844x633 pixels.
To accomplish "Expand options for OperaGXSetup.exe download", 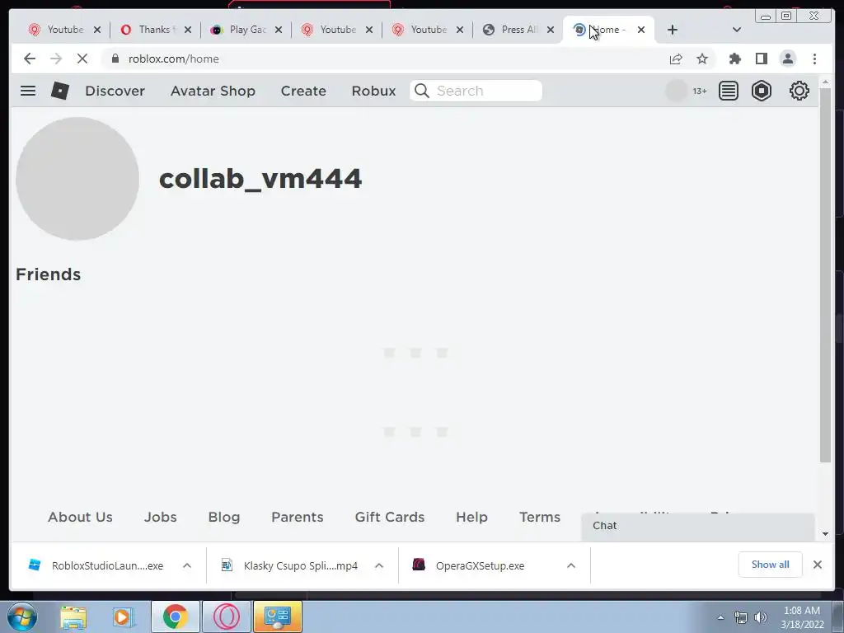I will pos(571,565).
